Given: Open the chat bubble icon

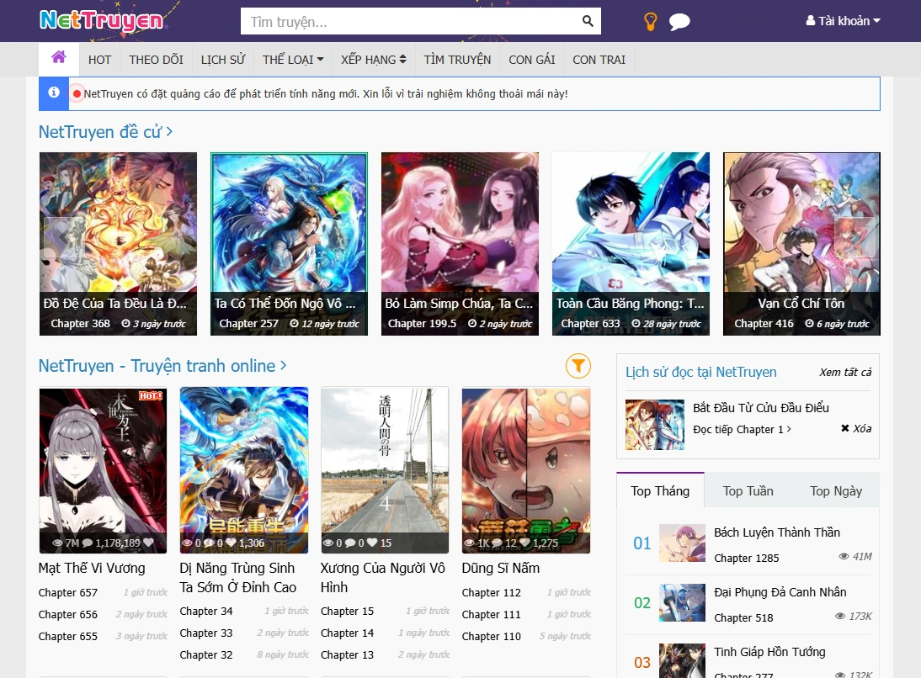Looking at the screenshot, I should (679, 22).
